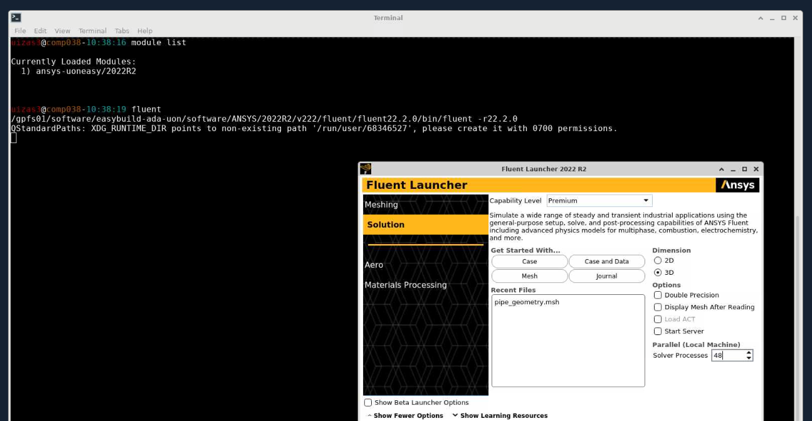
Task: Select the Meshing mode in launcher
Action: pos(425,205)
